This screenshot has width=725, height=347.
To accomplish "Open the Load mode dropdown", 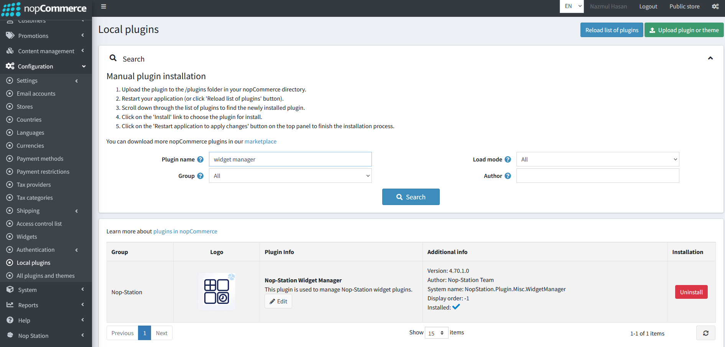I will coord(598,159).
